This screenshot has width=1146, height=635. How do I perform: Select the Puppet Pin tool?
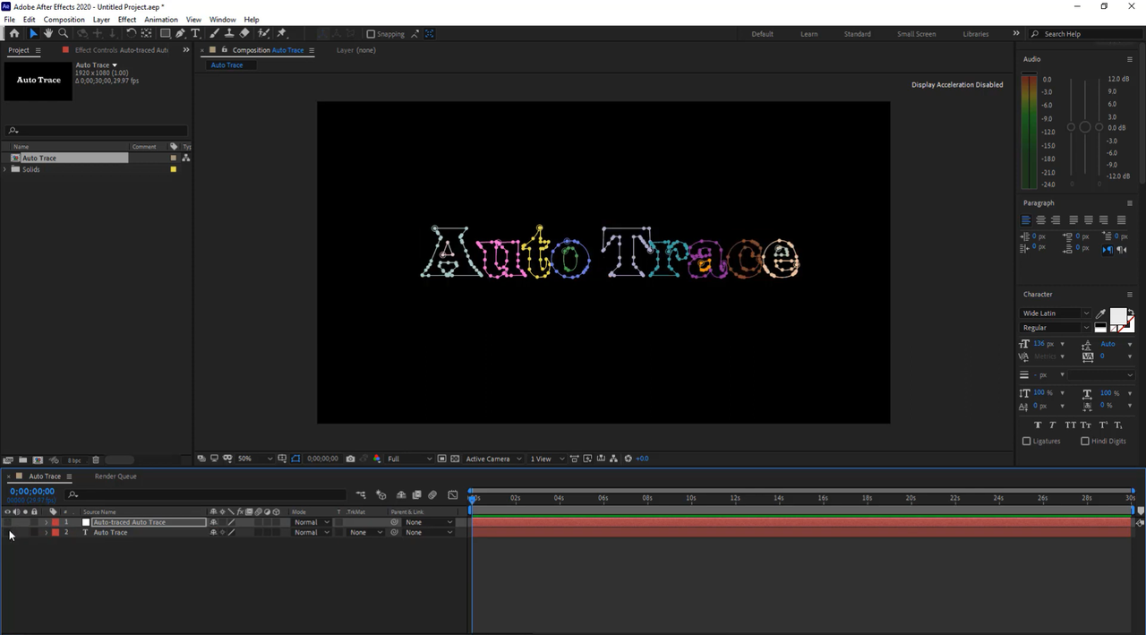pos(282,33)
